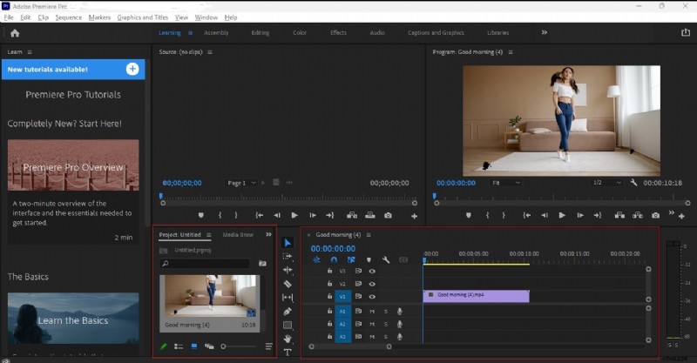Image resolution: width=697 pixels, height=363 pixels.
Task: Click Extract button in Program monitor
Action: (638, 215)
